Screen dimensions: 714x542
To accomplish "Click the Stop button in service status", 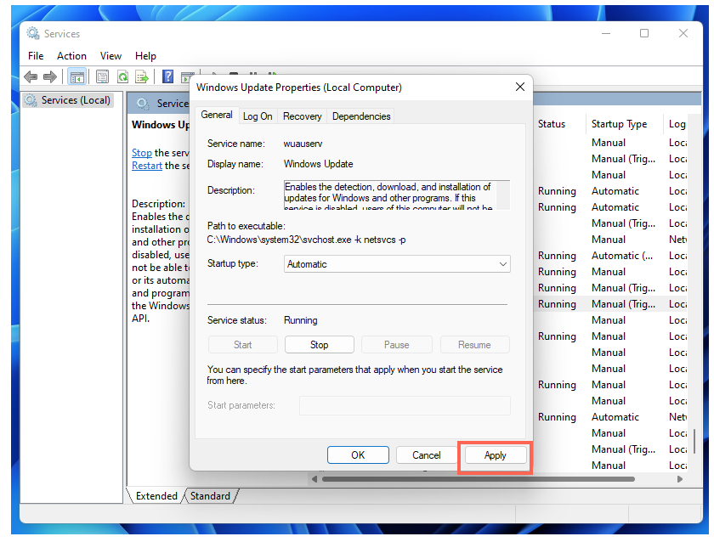I will 320,345.
